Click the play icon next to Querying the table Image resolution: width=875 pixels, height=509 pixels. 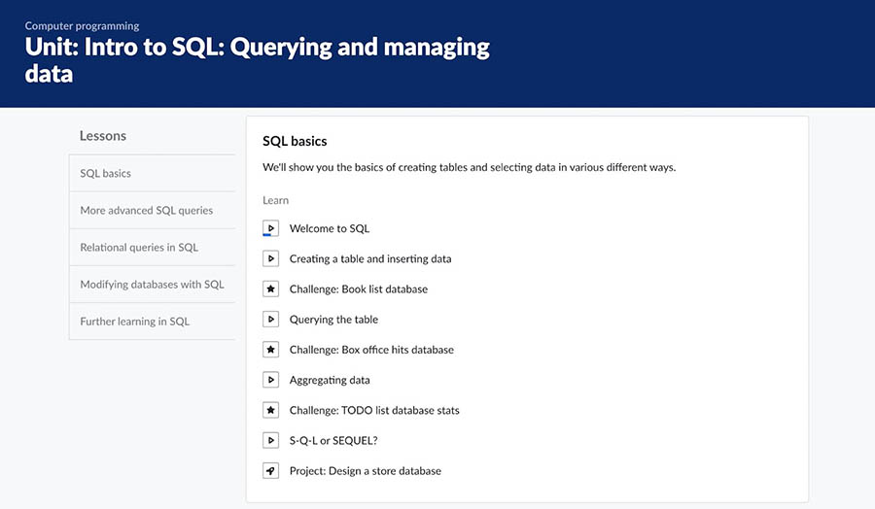pos(271,319)
